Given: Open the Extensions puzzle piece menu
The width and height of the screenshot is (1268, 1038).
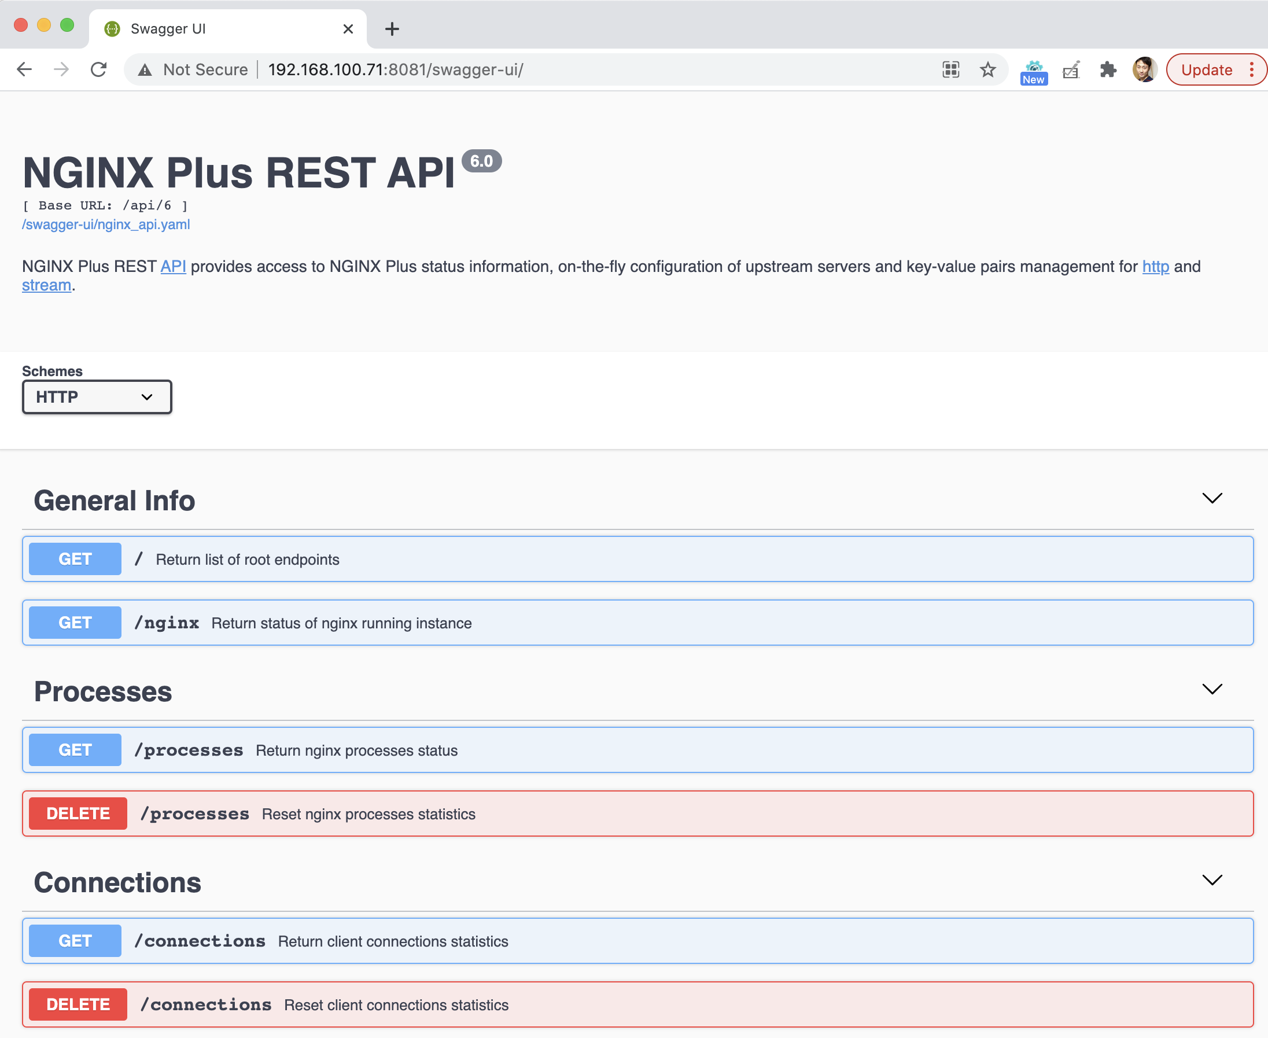Looking at the screenshot, I should 1108,69.
